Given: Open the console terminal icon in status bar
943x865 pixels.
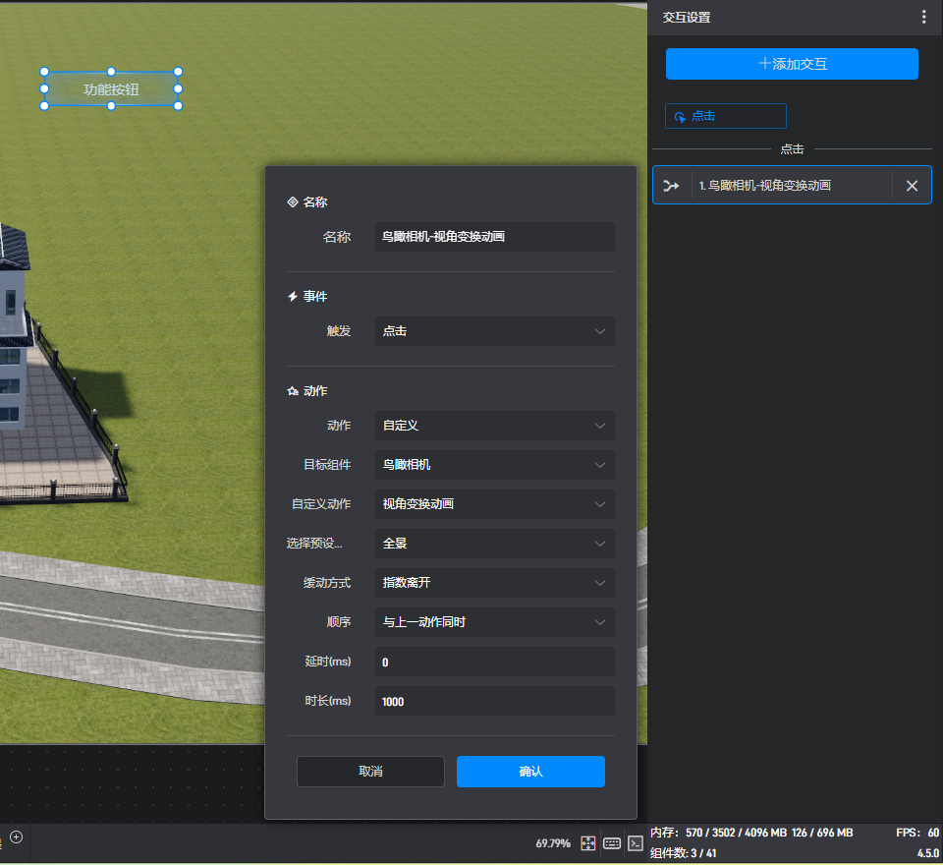Looking at the screenshot, I should click(x=636, y=843).
